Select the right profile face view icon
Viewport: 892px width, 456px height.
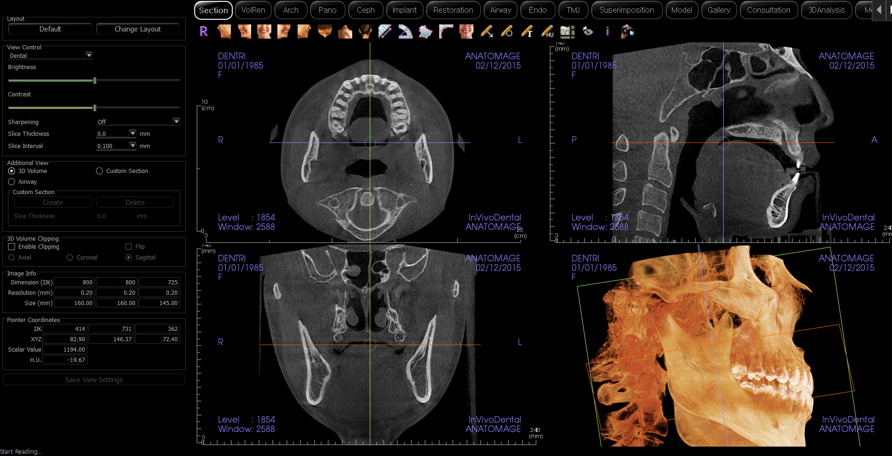(x=304, y=31)
